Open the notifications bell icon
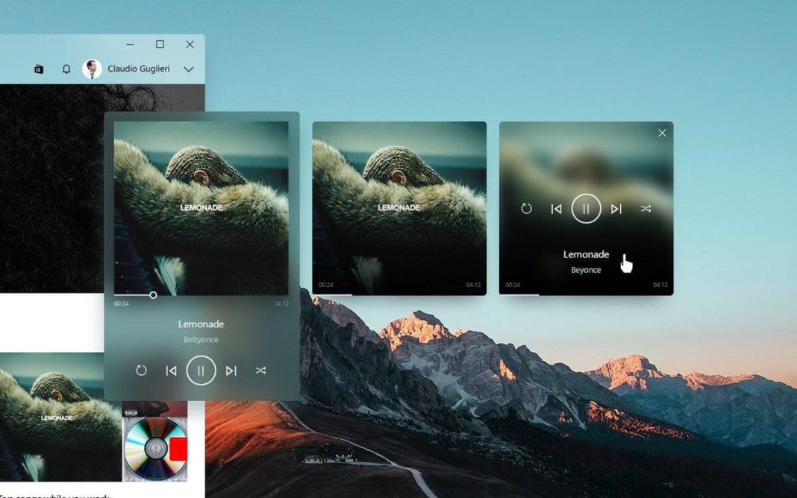The height and width of the screenshot is (498, 797). (66, 69)
